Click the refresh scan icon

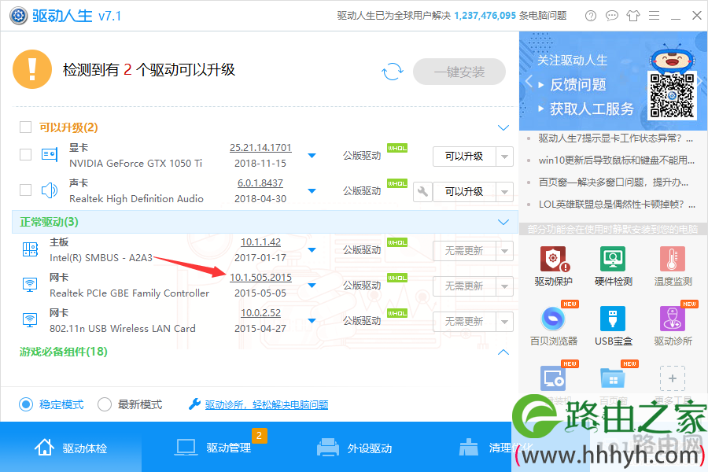(392, 72)
